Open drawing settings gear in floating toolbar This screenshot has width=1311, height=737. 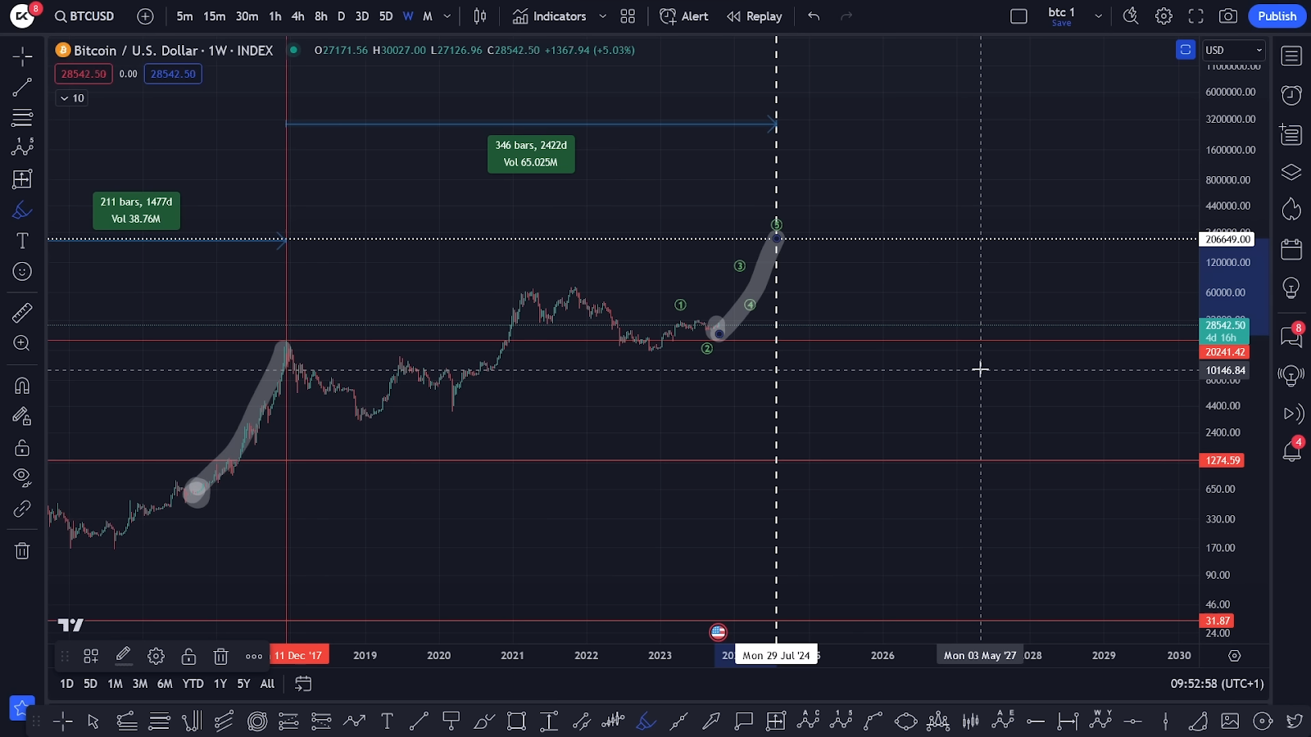(156, 656)
